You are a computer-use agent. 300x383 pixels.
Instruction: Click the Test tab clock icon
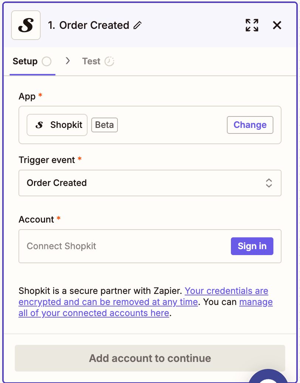pyautogui.click(x=109, y=61)
